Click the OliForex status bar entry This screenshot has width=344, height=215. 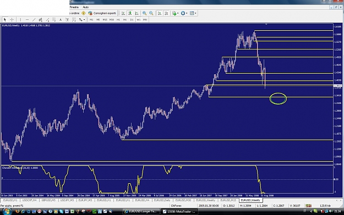click(176, 206)
